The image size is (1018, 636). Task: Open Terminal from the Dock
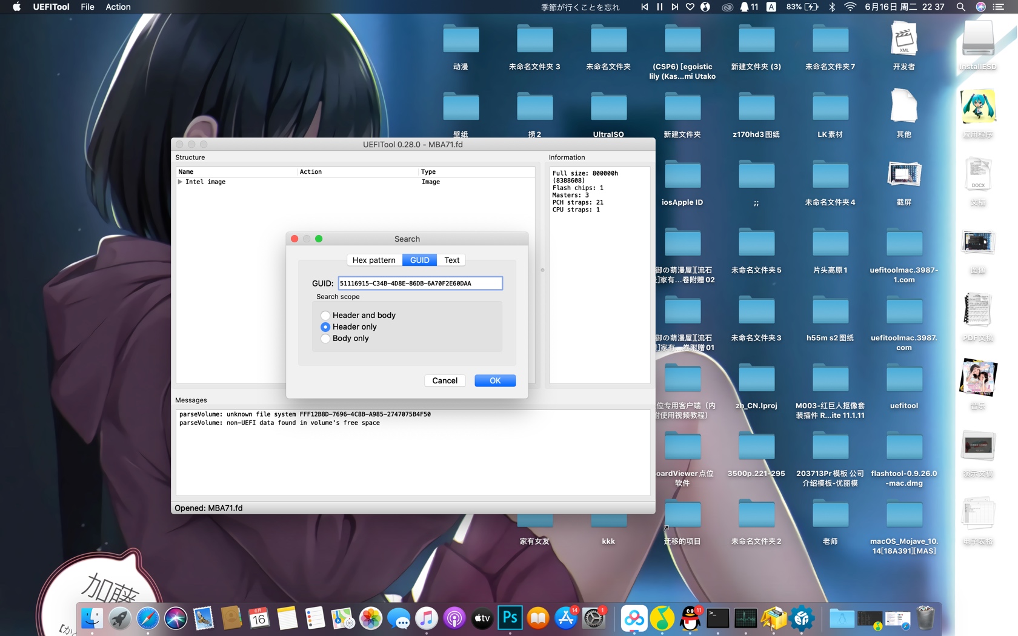(717, 618)
